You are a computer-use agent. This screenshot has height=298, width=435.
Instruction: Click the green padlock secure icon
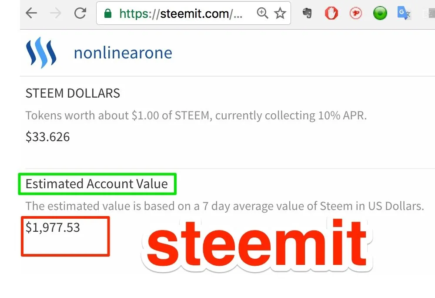107,14
